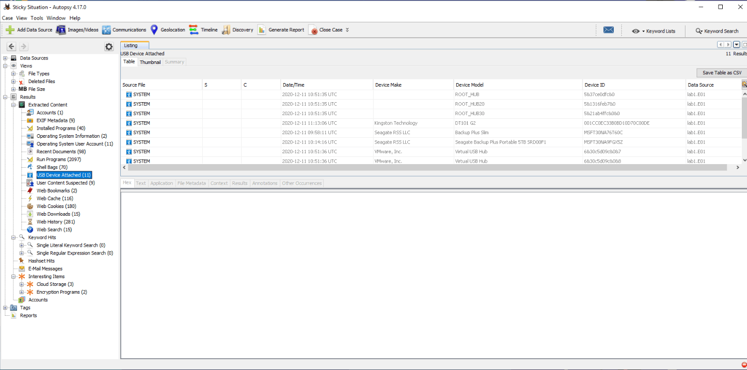Screen dimensions: 747x370
Task: Select the Table view tab
Action: pos(129,61)
